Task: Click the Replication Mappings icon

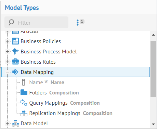Action: [24, 113]
